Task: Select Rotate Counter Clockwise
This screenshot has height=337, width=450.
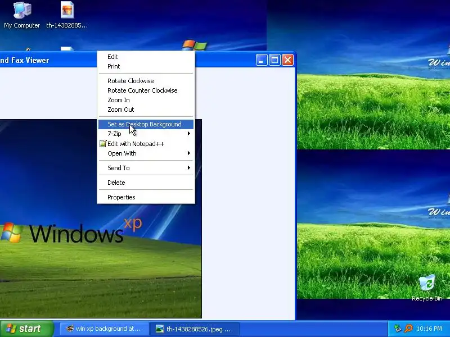Action: click(x=146, y=90)
